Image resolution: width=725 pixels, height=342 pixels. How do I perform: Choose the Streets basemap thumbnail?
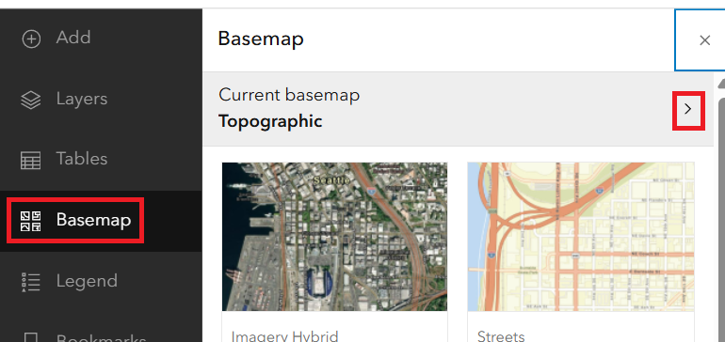(x=581, y=237)
